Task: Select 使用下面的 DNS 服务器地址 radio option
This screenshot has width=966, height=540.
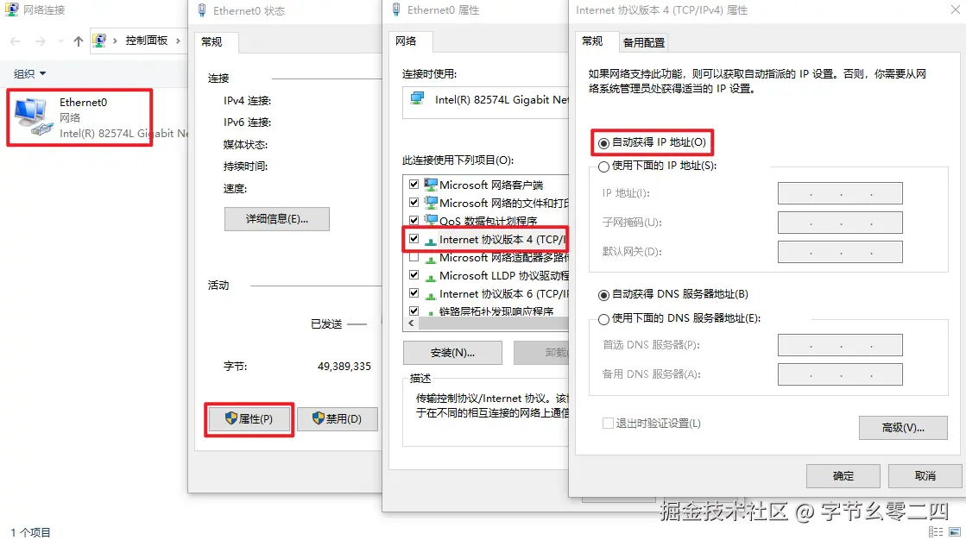Action: click(603, 319)
